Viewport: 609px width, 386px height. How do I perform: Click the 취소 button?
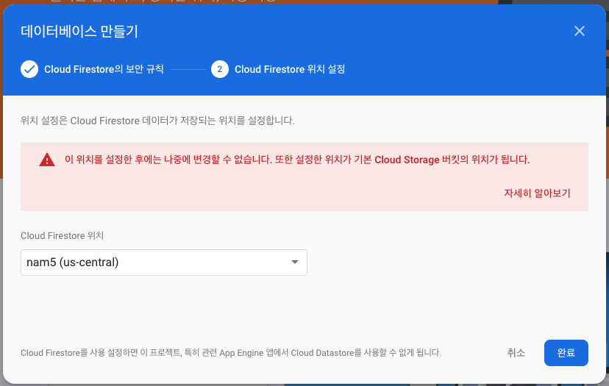pyautogui.click(x=516, y=353)
